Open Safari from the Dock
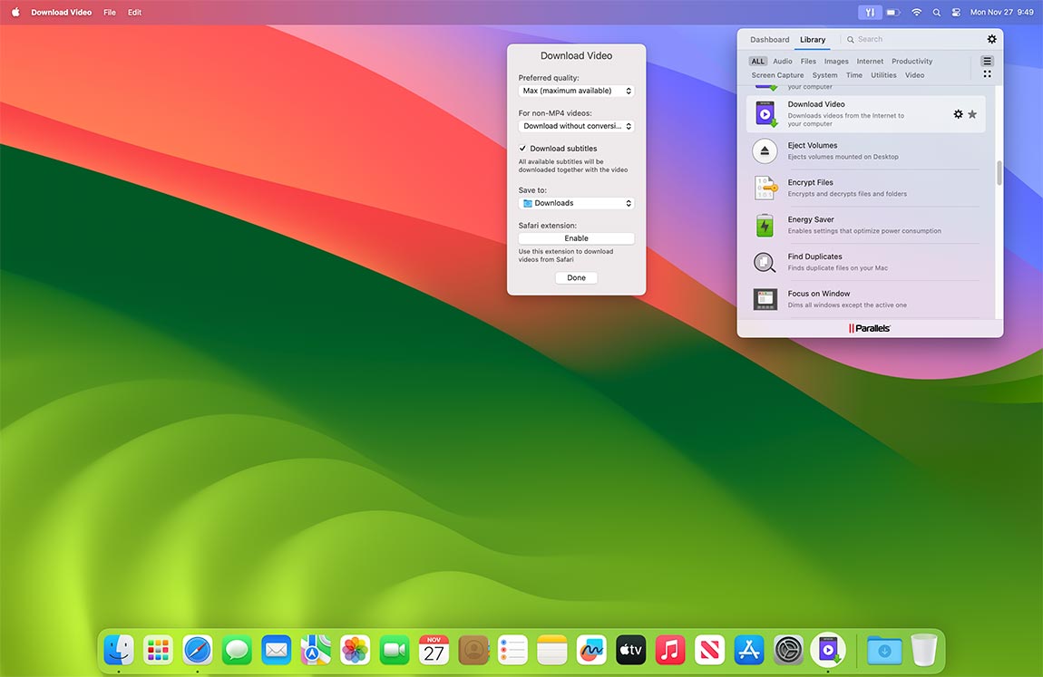This screenshot has width=1043, height=677. click(197, 649)
